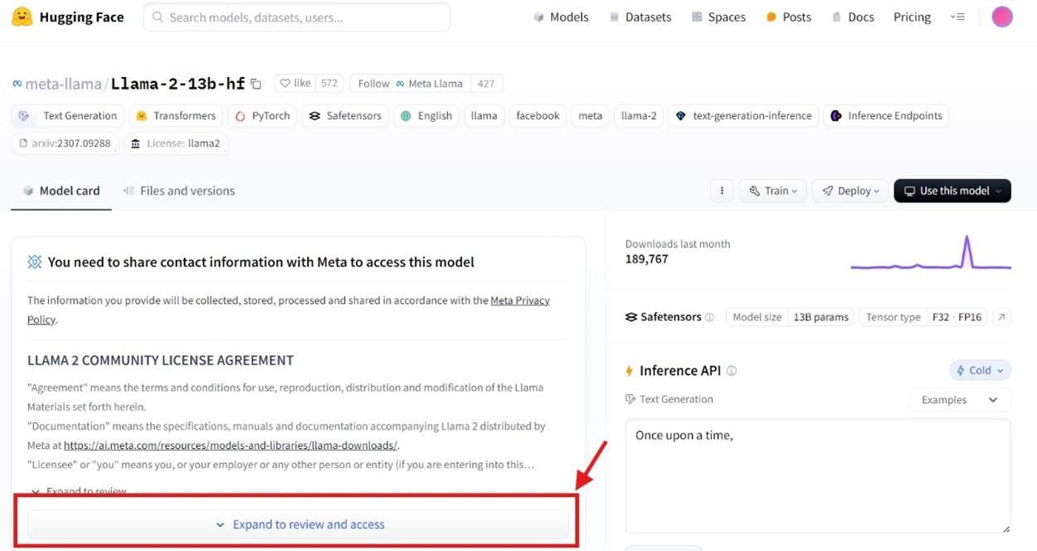Click the 13B params model size value
The image size is (1037, 551).
(x=820, y=317)
